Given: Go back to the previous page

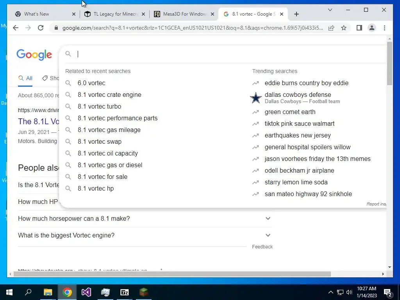Looking at the screenshot, I should click(16, 28).
